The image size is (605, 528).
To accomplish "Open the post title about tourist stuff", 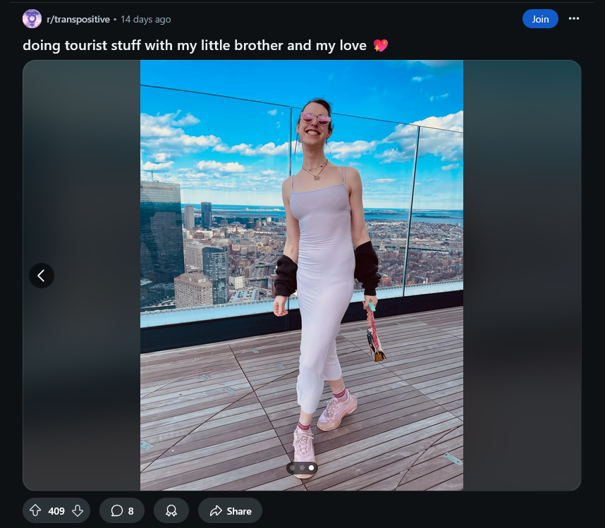I will [195, 46].
